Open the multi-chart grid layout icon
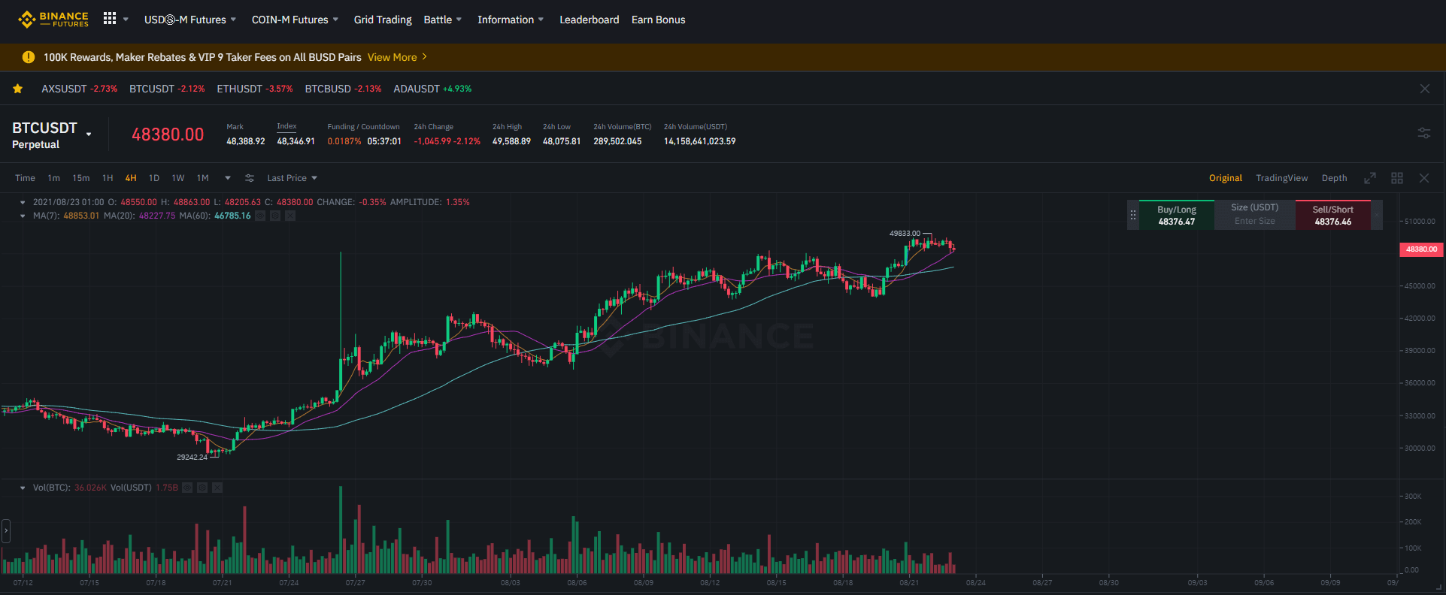1446x595 pixels. 1397,178
